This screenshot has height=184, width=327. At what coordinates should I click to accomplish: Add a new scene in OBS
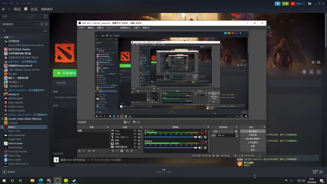(79, 150)
